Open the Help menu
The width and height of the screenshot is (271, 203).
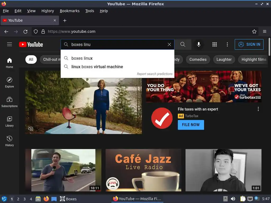pos(104,11)
